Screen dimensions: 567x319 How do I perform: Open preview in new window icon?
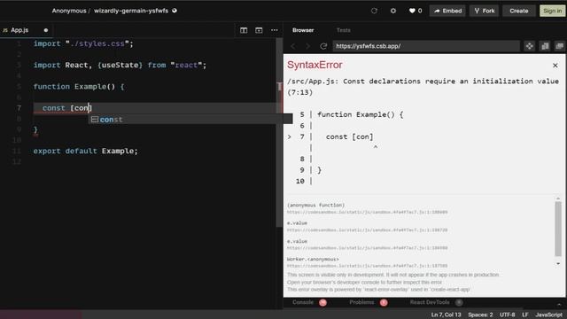tap(560, 46)
